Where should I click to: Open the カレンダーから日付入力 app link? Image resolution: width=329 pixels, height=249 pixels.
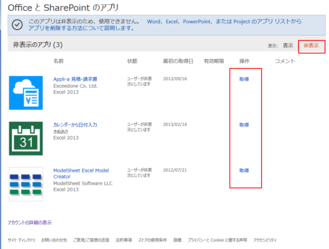[x=75, y=125]
